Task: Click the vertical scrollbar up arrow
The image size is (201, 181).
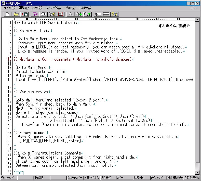Action: point(197,20)
